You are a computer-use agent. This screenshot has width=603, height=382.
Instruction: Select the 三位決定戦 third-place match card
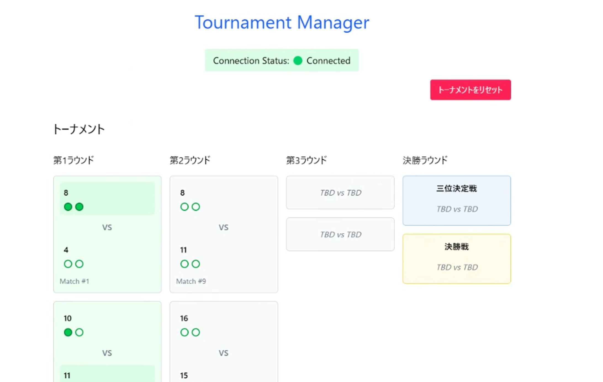(456, 201)
